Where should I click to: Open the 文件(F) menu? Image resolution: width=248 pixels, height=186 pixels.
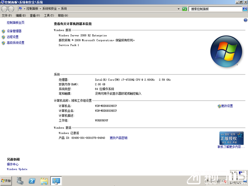click(7, 16)
